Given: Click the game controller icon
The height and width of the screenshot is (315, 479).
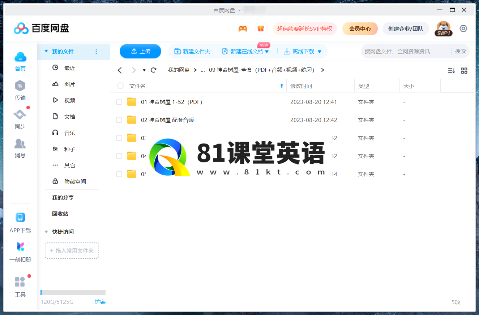Looking at the screenshot, I should point(243,29).
